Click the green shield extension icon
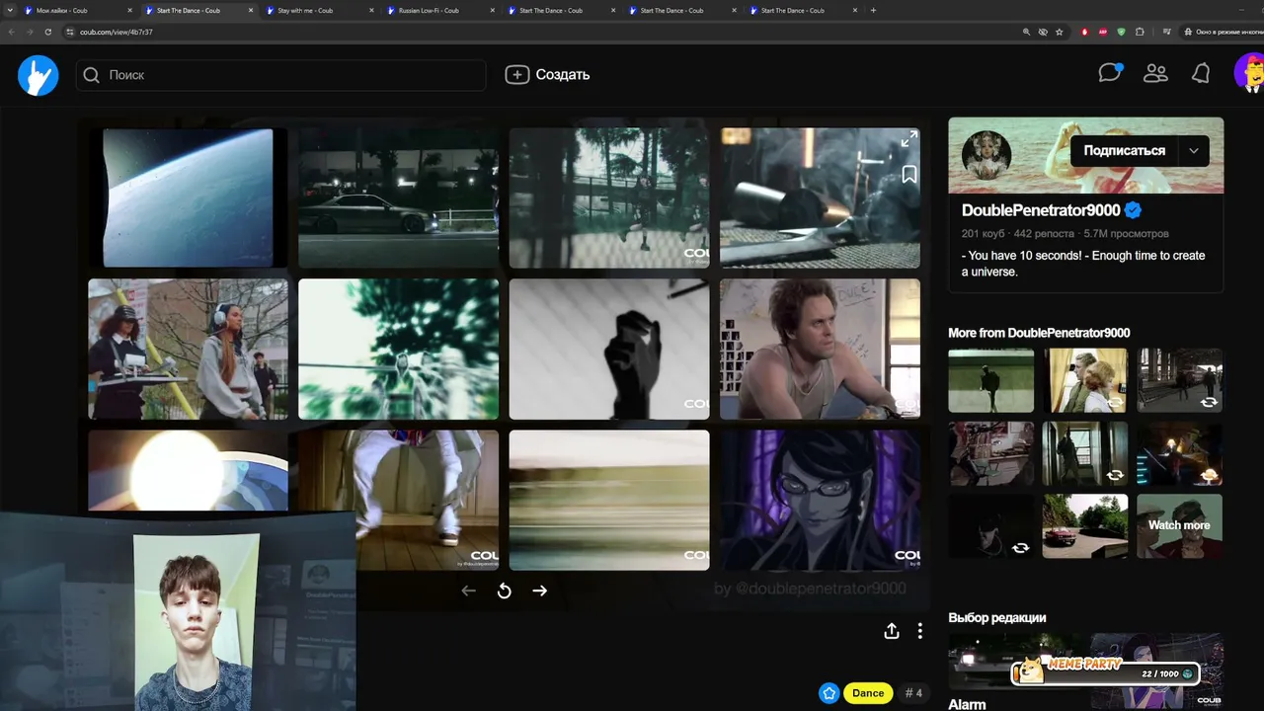Screen dimensions: 1264x711 point(1121,32)
